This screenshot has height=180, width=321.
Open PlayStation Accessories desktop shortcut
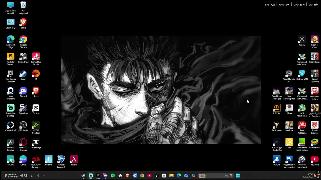click(289, 162)
